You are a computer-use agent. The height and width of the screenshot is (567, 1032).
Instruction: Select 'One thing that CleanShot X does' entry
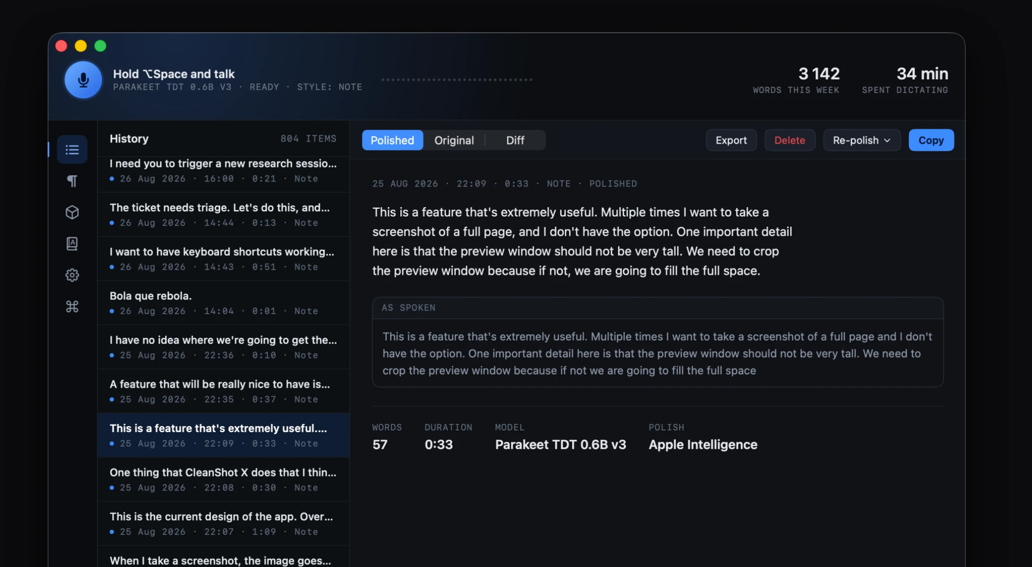[224, 479]
